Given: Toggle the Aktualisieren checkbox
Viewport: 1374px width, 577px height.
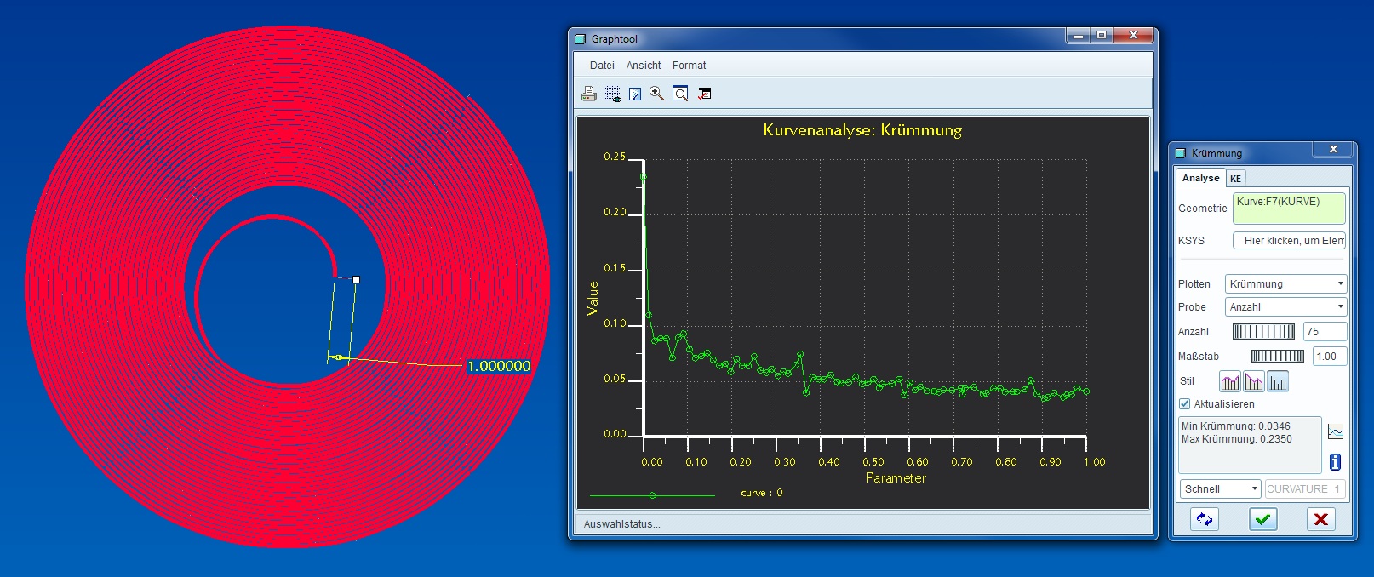Looking at the screenshot, I should pos(1184,404).
